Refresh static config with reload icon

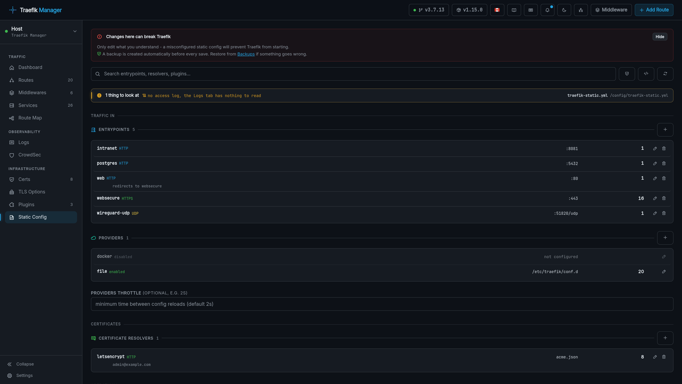[665, 74]
